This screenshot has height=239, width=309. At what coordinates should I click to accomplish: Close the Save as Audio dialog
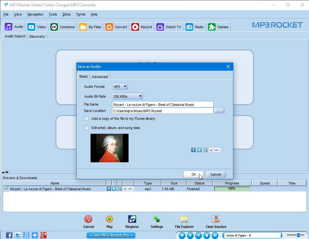point(228,67)
